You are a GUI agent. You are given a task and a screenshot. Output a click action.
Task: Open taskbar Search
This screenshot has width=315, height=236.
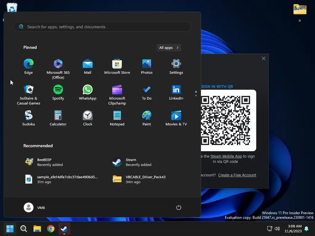pos(23,229)
